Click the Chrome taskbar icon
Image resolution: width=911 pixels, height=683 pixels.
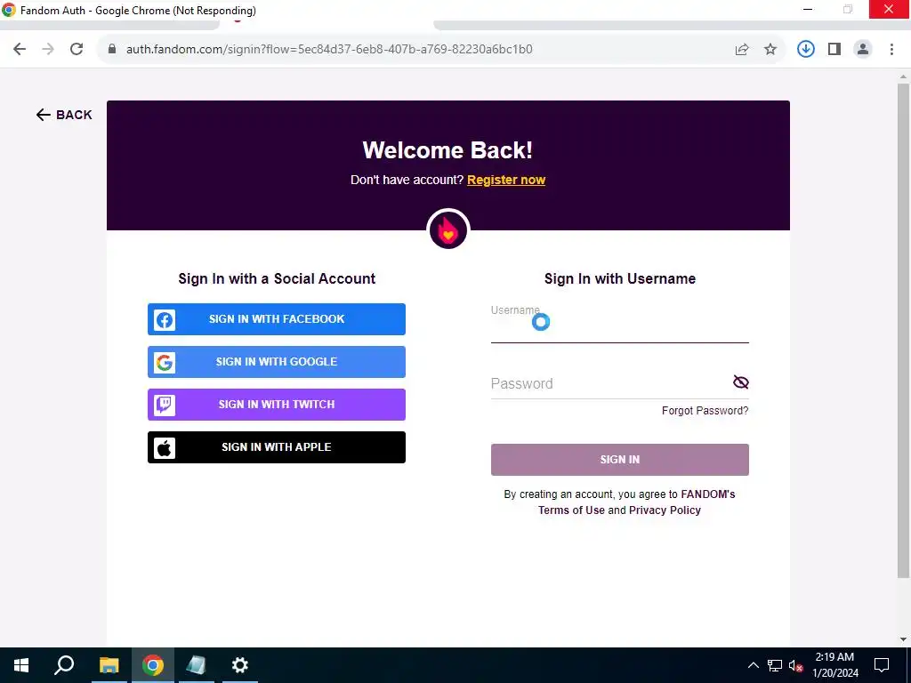pyautogui.click(x=153, y=665)
